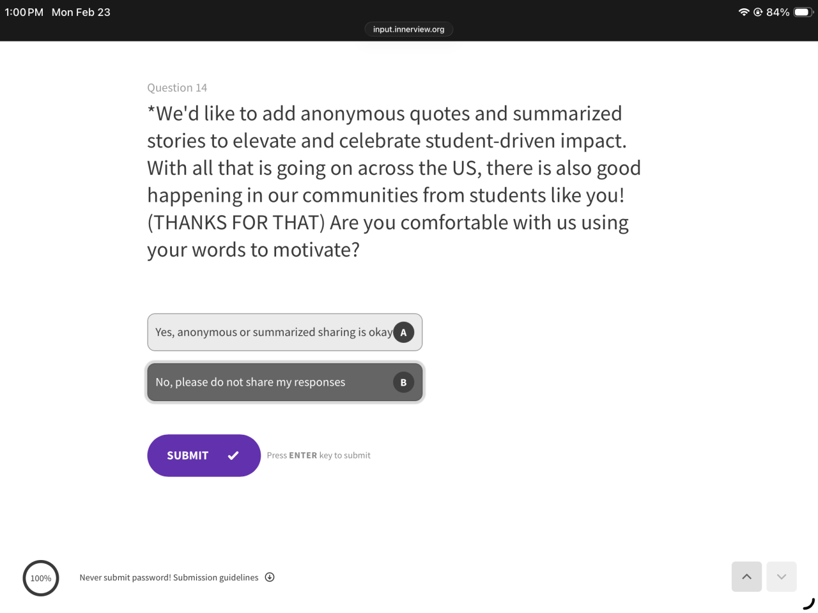
Task: Choose "Yes, anonymous or summarized sharing is okay"
Action: (274, 332)
